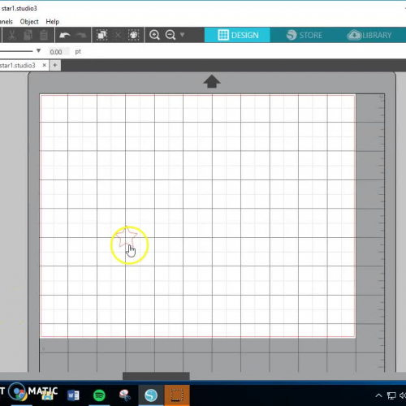Select the red star outline shape

126,237
